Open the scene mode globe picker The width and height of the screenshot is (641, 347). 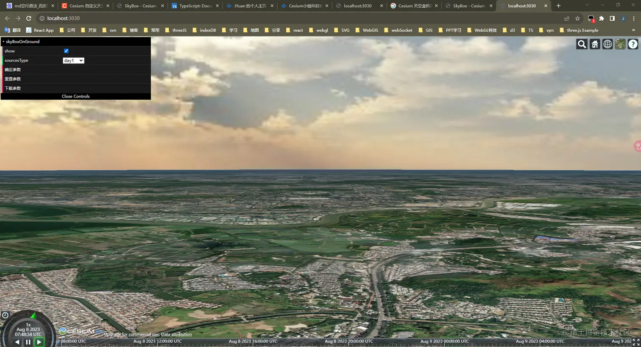pyautogui.click(x=608, y=44)
